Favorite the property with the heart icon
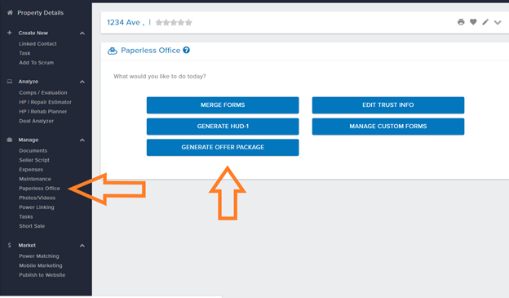 pos(473,22)
